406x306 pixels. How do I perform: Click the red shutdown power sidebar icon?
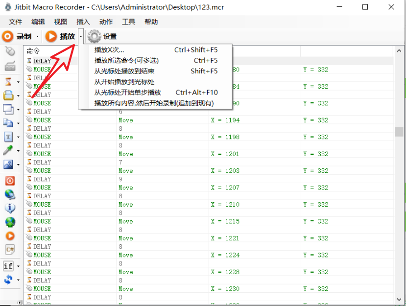(x=10, y=181)
